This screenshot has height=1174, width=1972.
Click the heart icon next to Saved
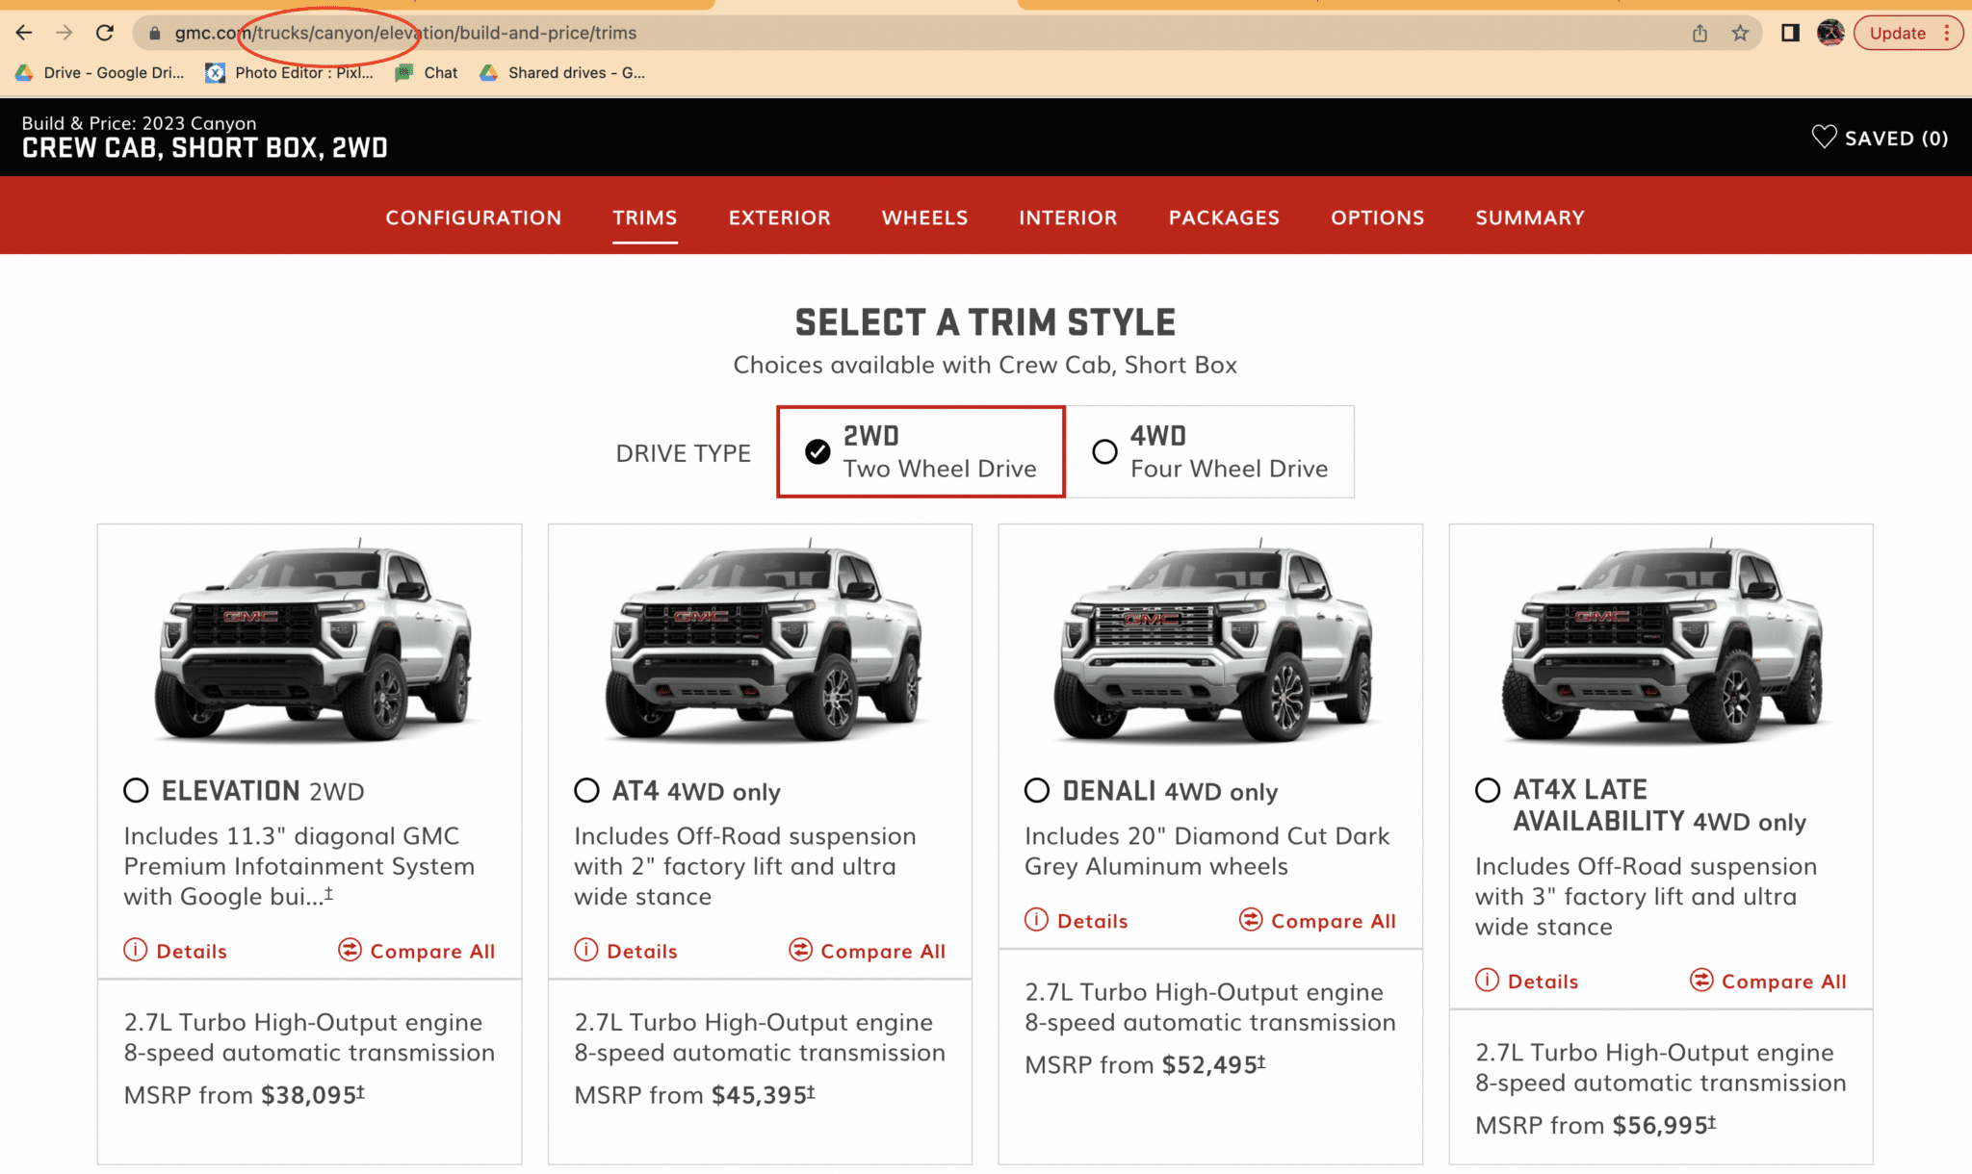[x=1824, y=137]
